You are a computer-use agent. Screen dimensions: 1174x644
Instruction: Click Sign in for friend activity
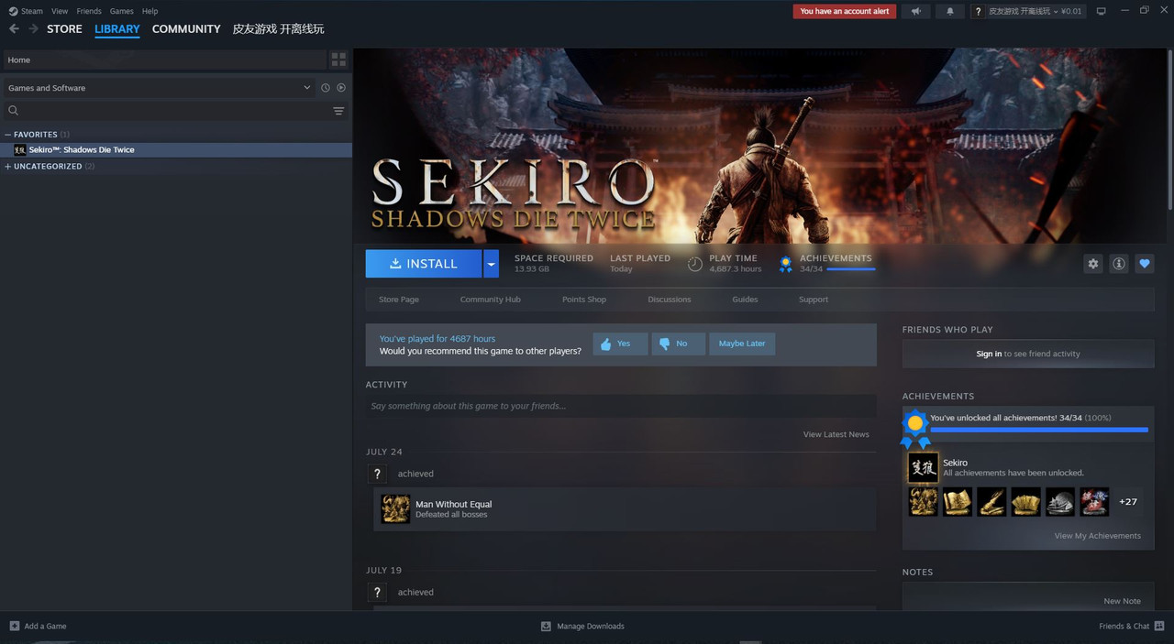pyautogui.click(x=989, y=354)
